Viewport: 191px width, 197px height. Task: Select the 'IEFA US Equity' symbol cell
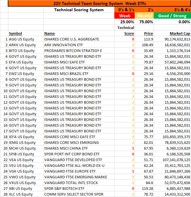(26, 137)
